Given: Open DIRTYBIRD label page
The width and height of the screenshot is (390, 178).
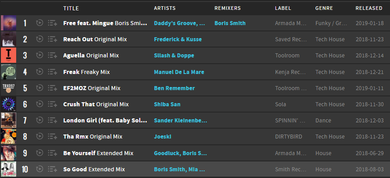Looking at the screenshot, I should tap(288, 137).
